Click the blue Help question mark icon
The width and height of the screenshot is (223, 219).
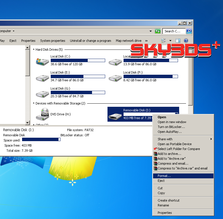pos(186,41)
